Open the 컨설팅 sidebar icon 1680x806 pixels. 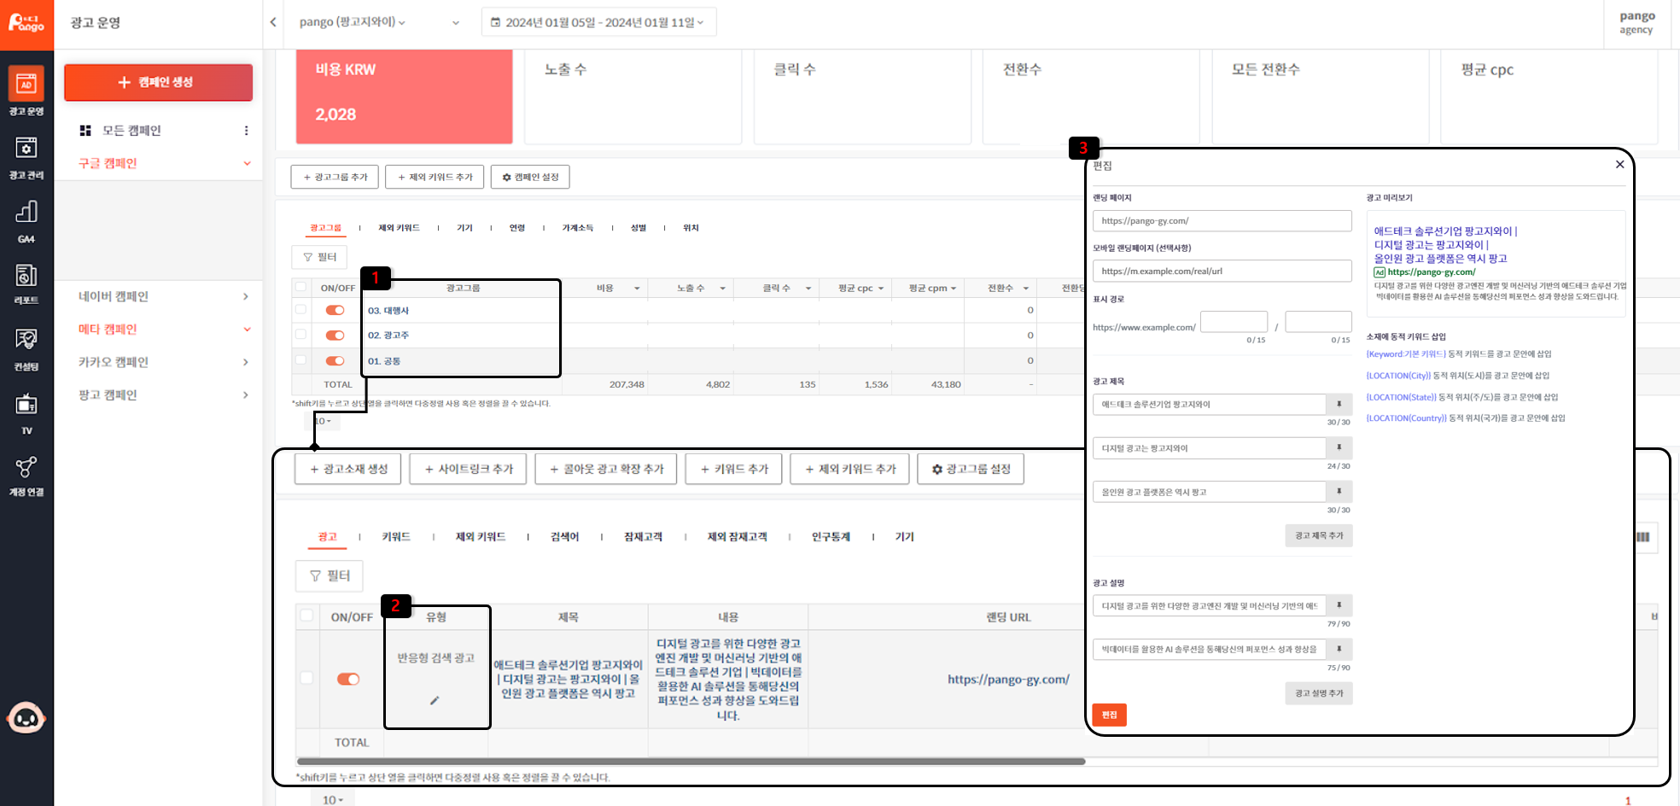[x=26, y=340]
